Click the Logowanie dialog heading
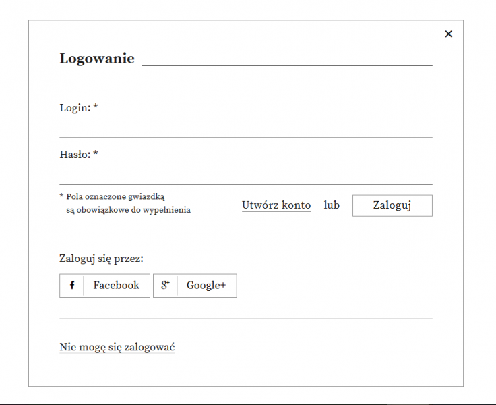Viewport: 496px width, 405px height. coord(97,59)
